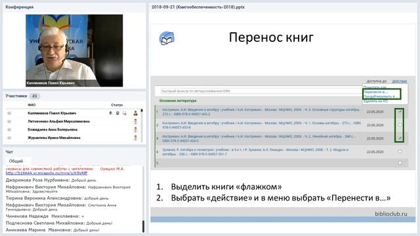Click the Конференция panel title

pos(19,7)
